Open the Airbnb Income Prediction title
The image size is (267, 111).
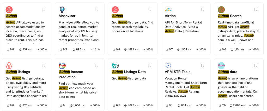point(71,74)
